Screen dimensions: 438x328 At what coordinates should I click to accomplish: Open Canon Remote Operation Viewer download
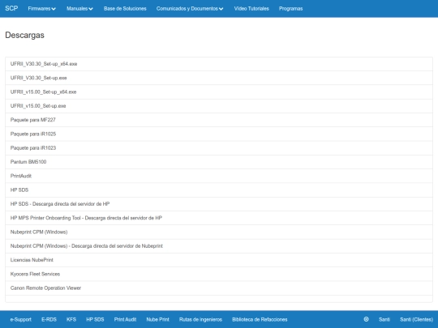(x=219, y=288)
